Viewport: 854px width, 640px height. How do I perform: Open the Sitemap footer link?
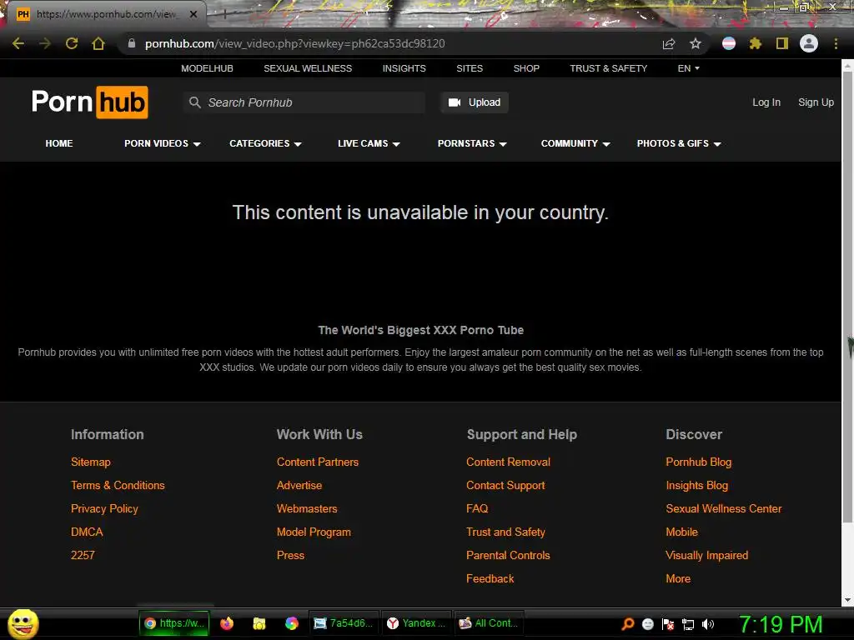coord(90,462)
